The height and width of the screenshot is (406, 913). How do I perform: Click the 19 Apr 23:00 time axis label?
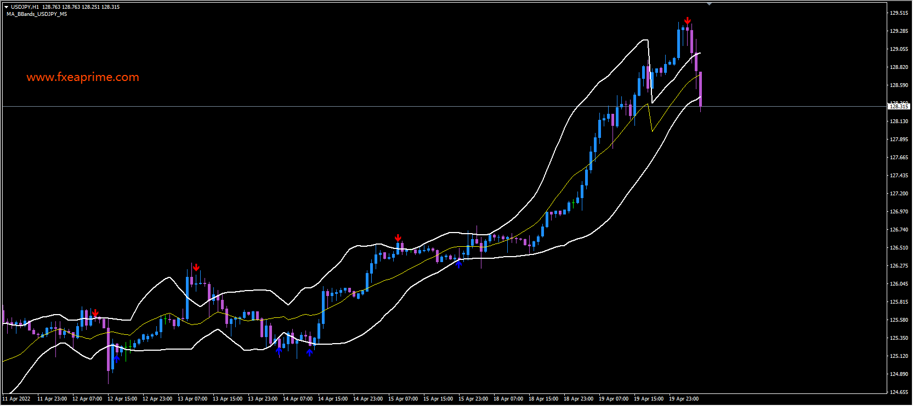tap(683, 399)
